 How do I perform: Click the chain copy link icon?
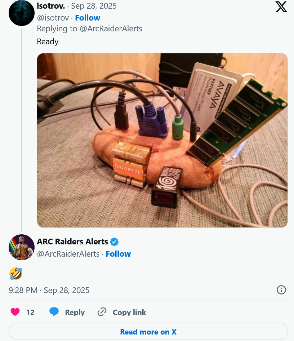[102, 312]
